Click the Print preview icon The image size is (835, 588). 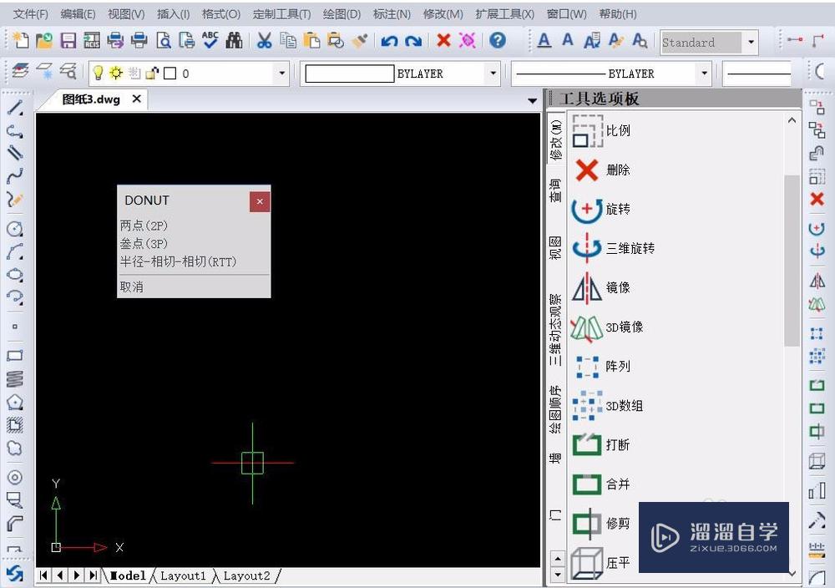(x=164, y=40)
